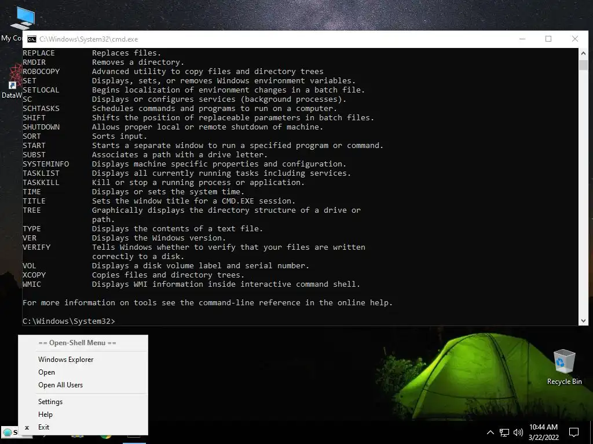This screenshot has width=593, height=444.
Task: Click the RMDIR command name
Action: pos(34,62)
